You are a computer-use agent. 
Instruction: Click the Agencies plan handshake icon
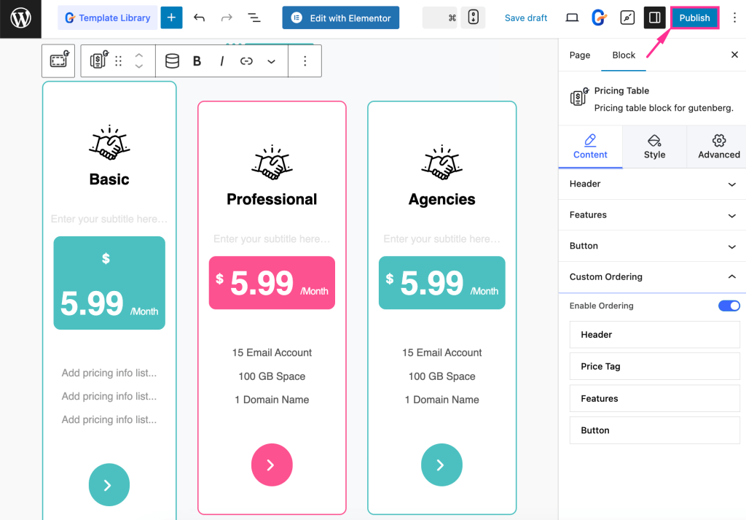point(442,163)
